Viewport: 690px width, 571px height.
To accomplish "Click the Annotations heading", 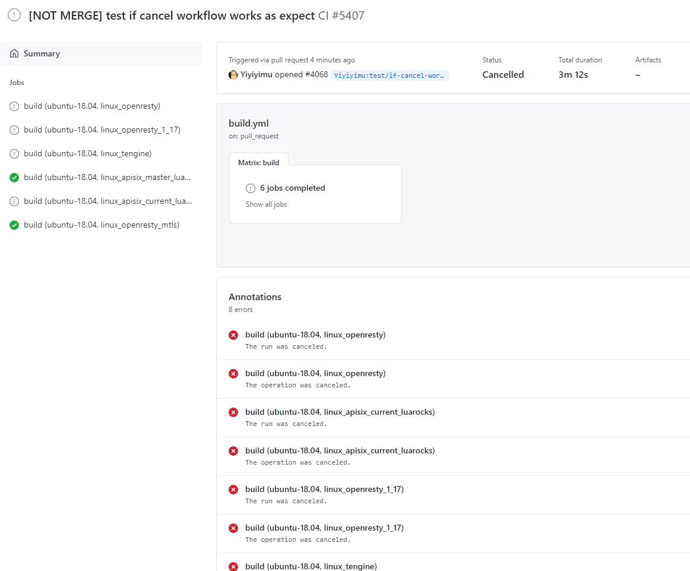I will [x=255, y=296].
